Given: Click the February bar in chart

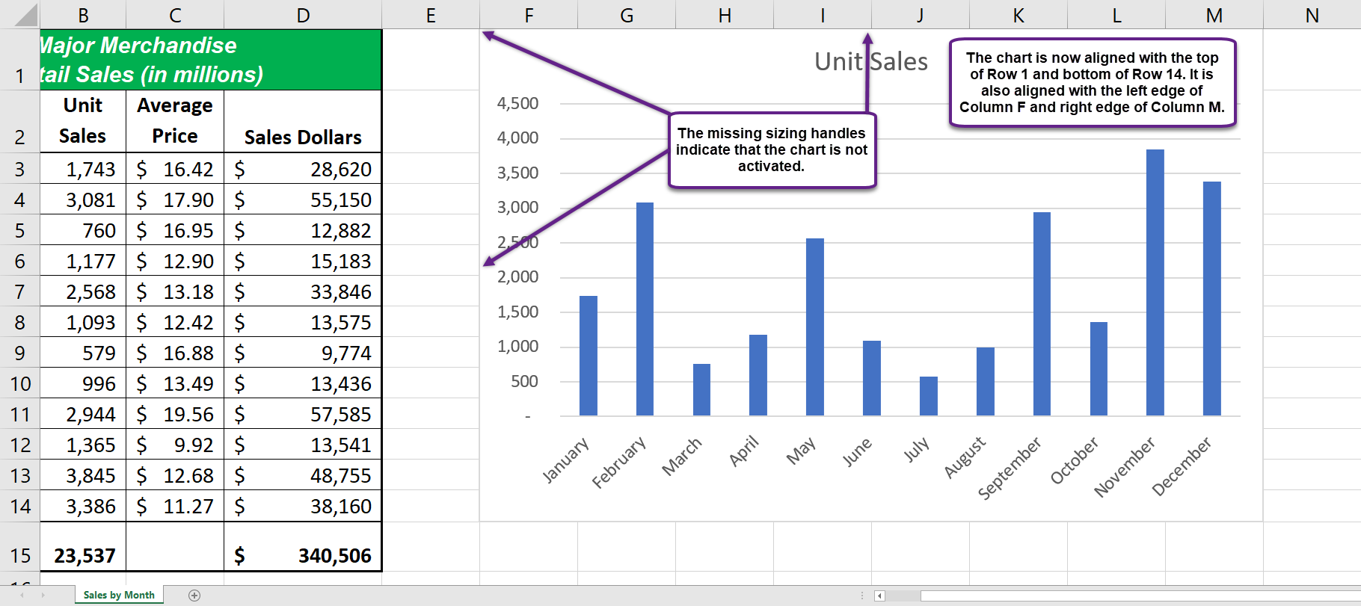Looking at the screenshot, I should (x=645, y=309).
